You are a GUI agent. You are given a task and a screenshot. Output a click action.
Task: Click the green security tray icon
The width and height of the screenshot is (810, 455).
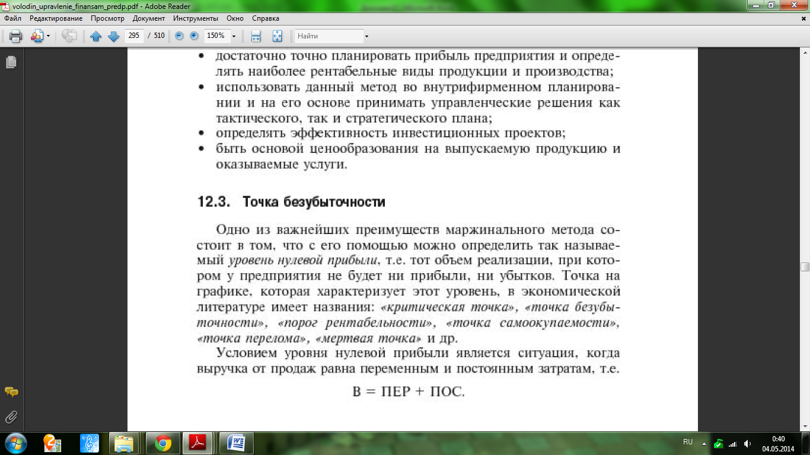tap(719, 443)
